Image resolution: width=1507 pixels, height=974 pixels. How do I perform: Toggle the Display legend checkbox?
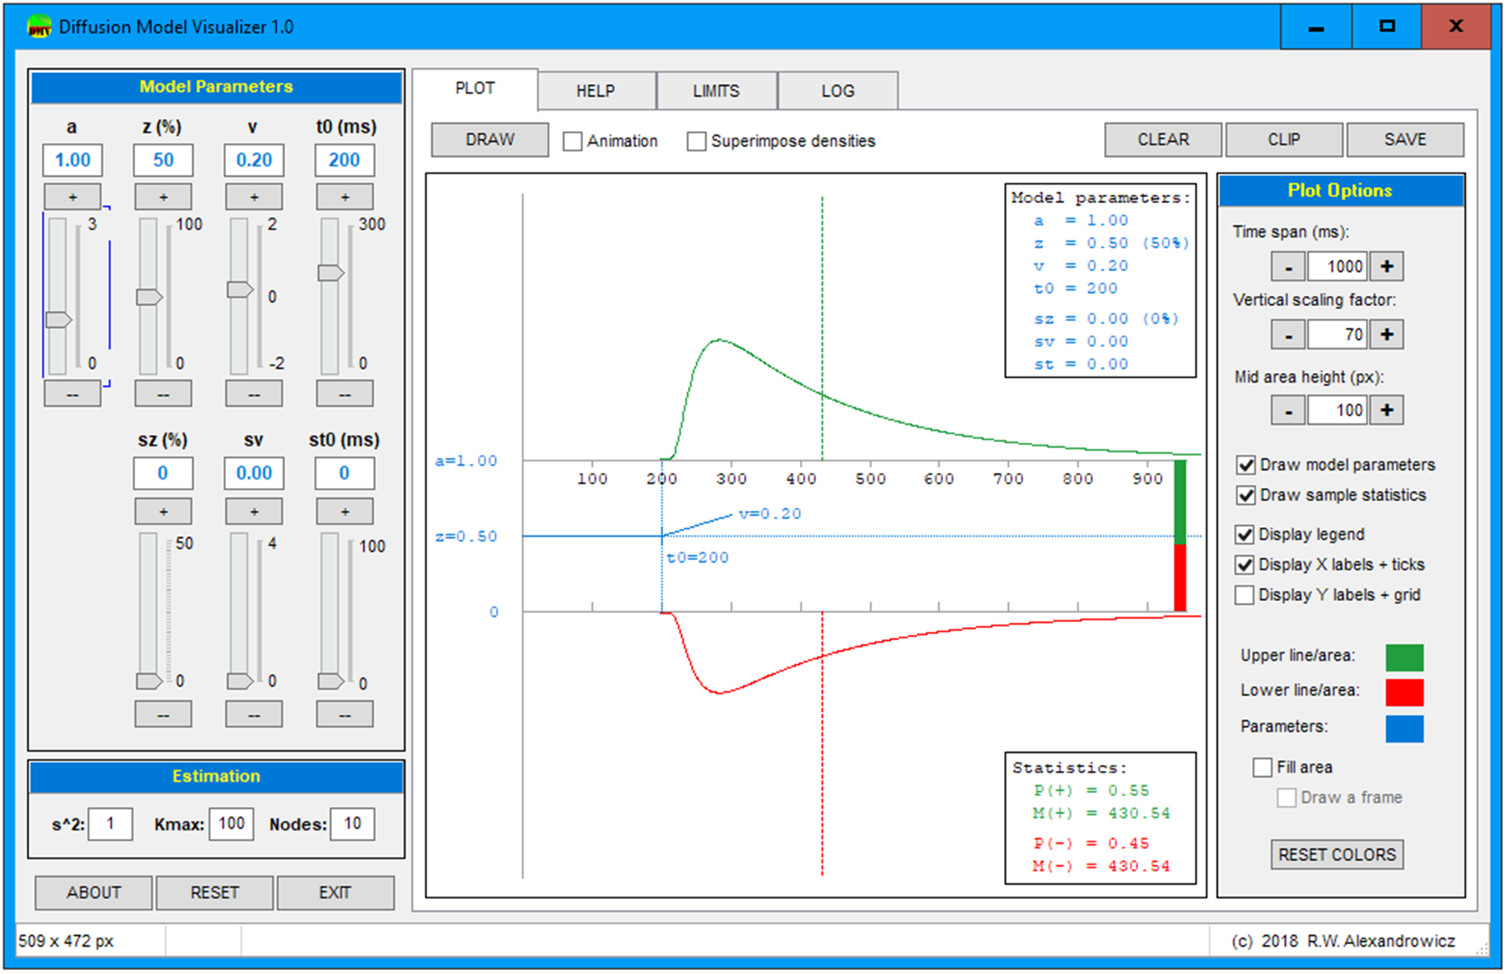point(1245,534)
